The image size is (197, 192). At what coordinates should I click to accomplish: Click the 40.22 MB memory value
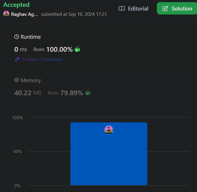(27, 93)
